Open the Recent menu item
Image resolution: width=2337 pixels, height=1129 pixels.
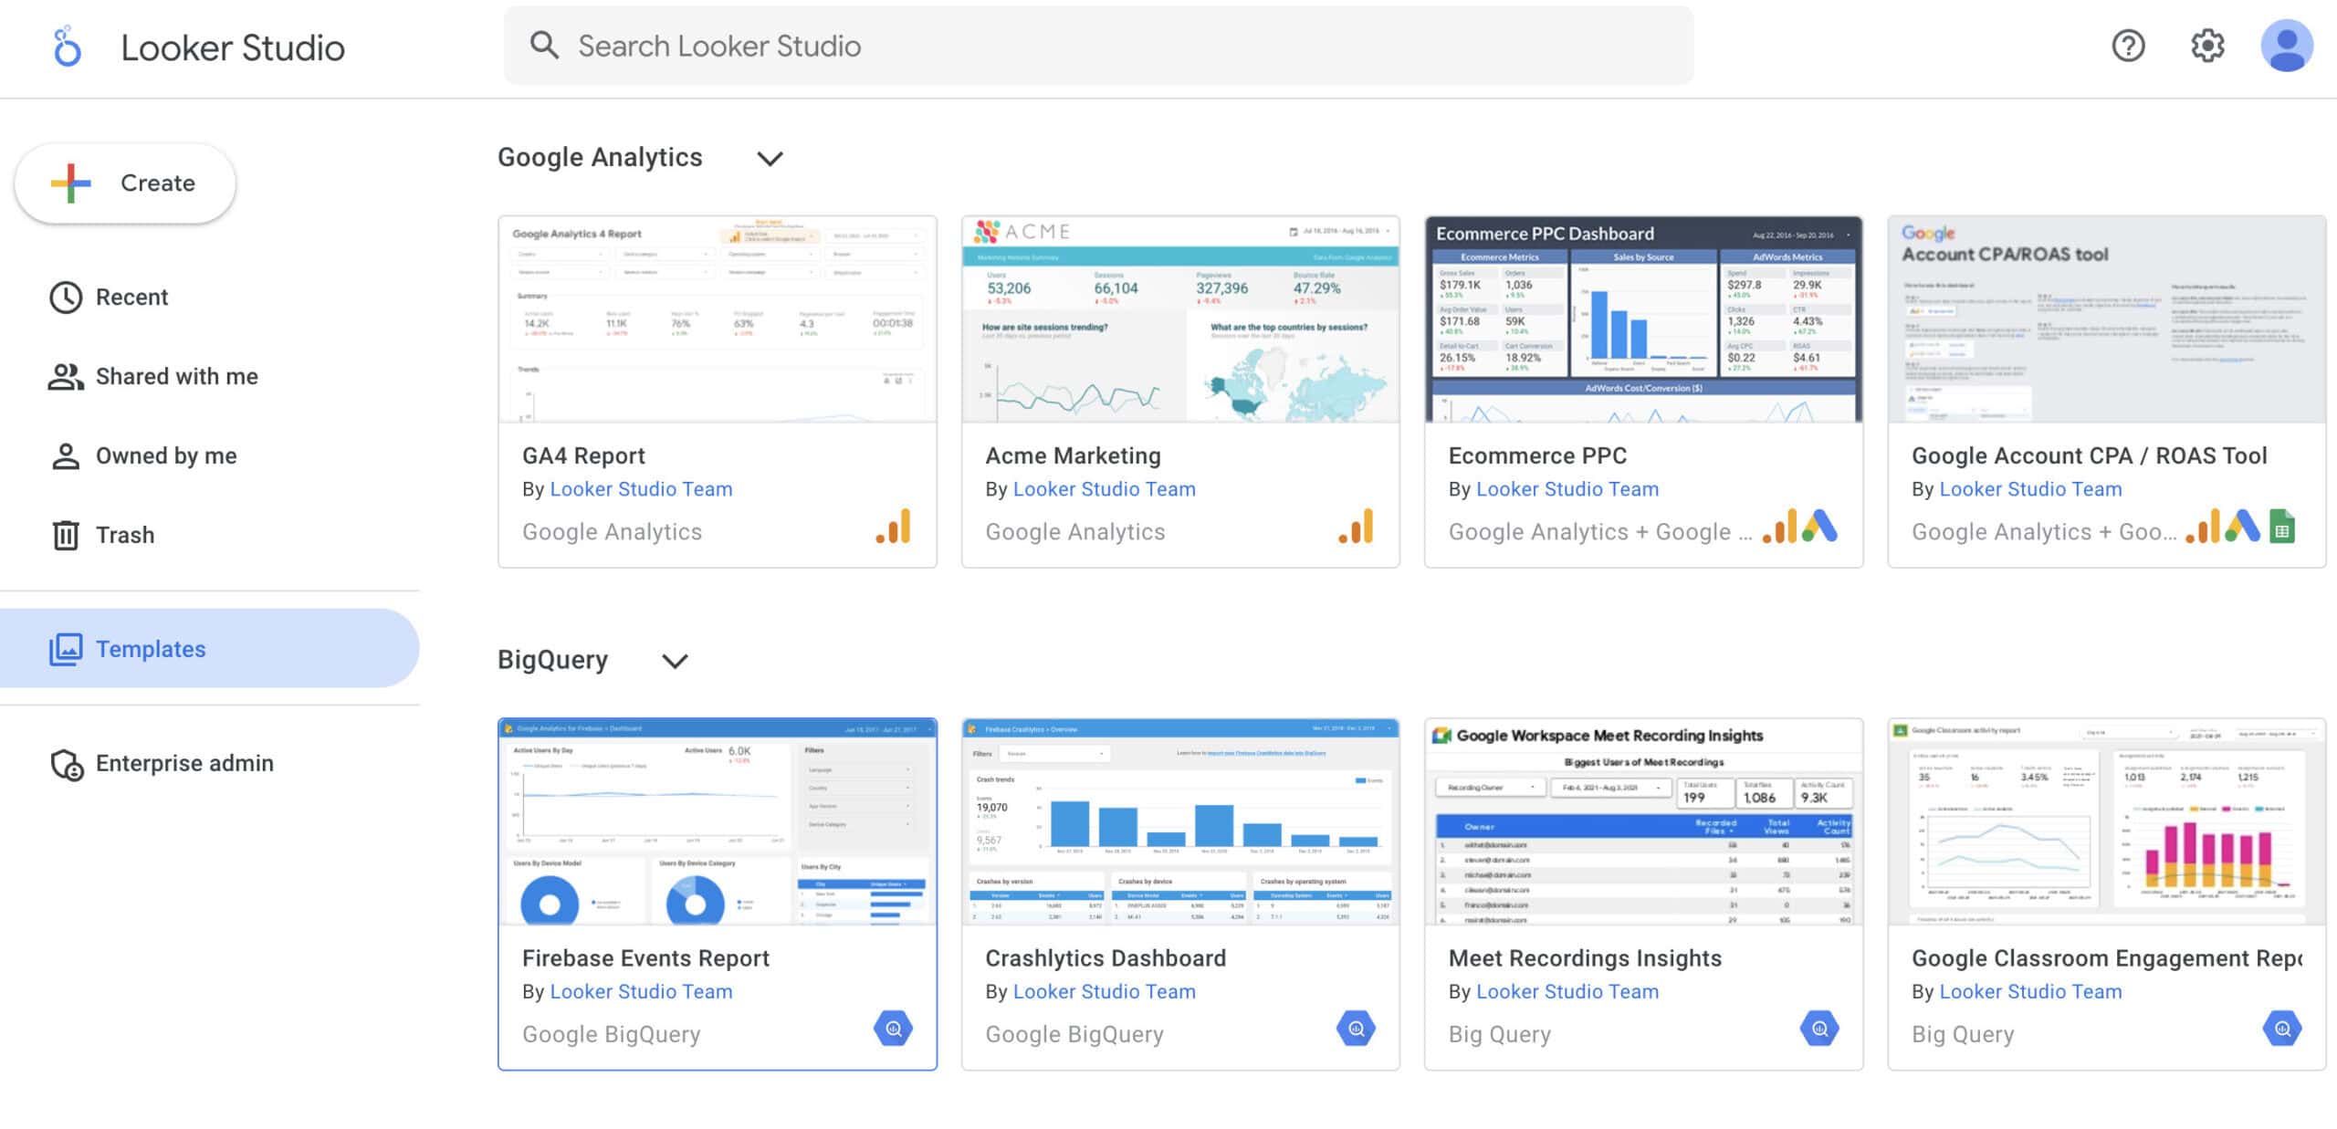[x=210, y=298]
